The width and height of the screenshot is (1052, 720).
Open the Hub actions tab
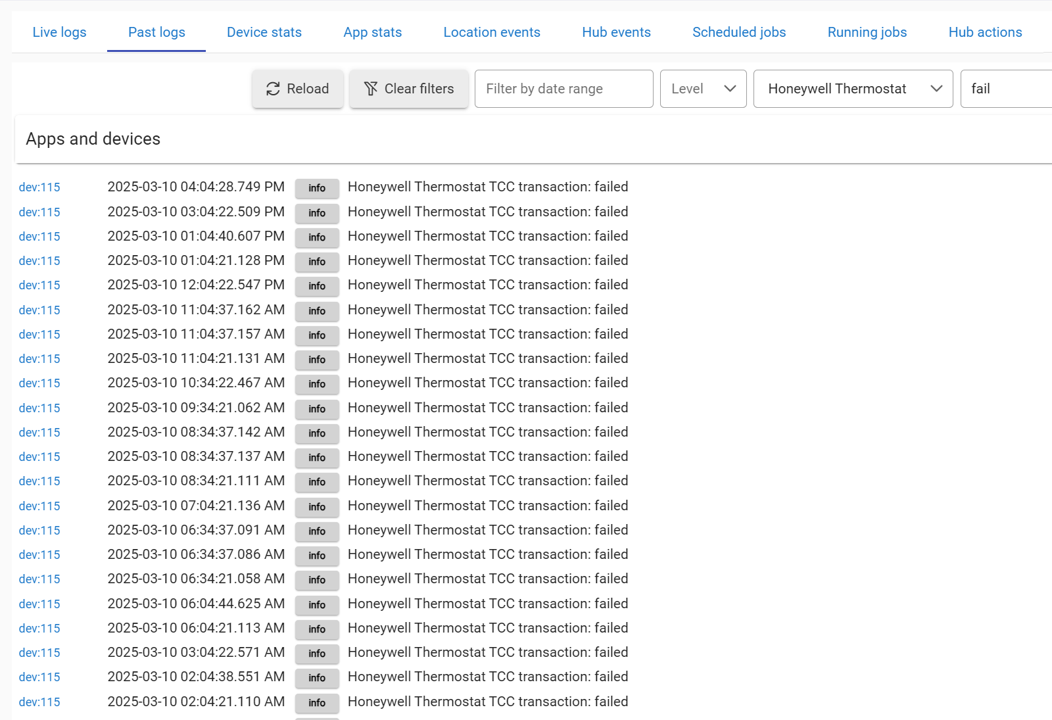point(985,32)
